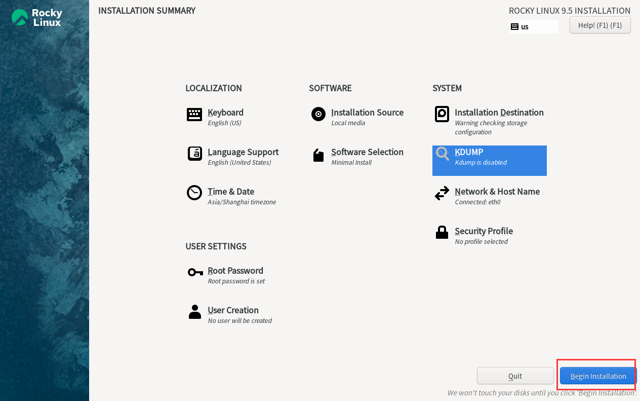Image resolution: width=640 pixels, height=401 pixels.
Task: Open the User Creation settings
Action: pyautogui.click(x=233, y=310)
